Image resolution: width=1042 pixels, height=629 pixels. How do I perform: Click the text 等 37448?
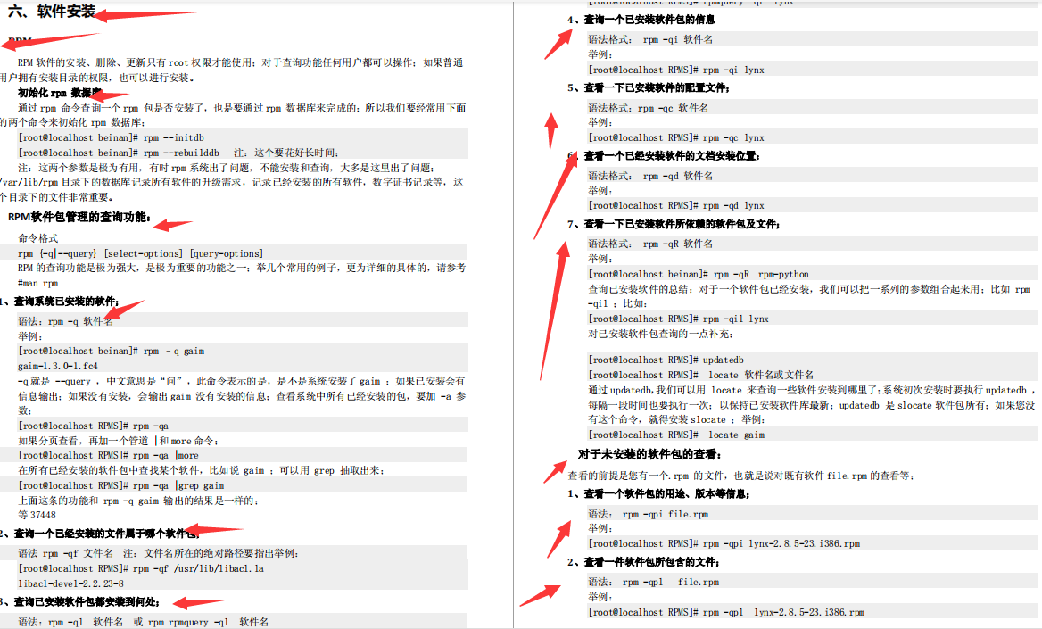click(37, 515)
